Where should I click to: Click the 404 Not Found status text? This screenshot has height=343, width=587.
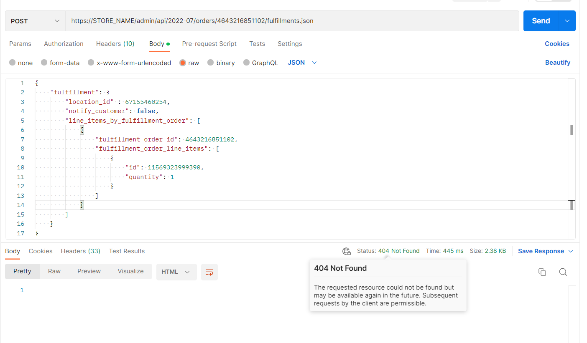click(399, 251)
